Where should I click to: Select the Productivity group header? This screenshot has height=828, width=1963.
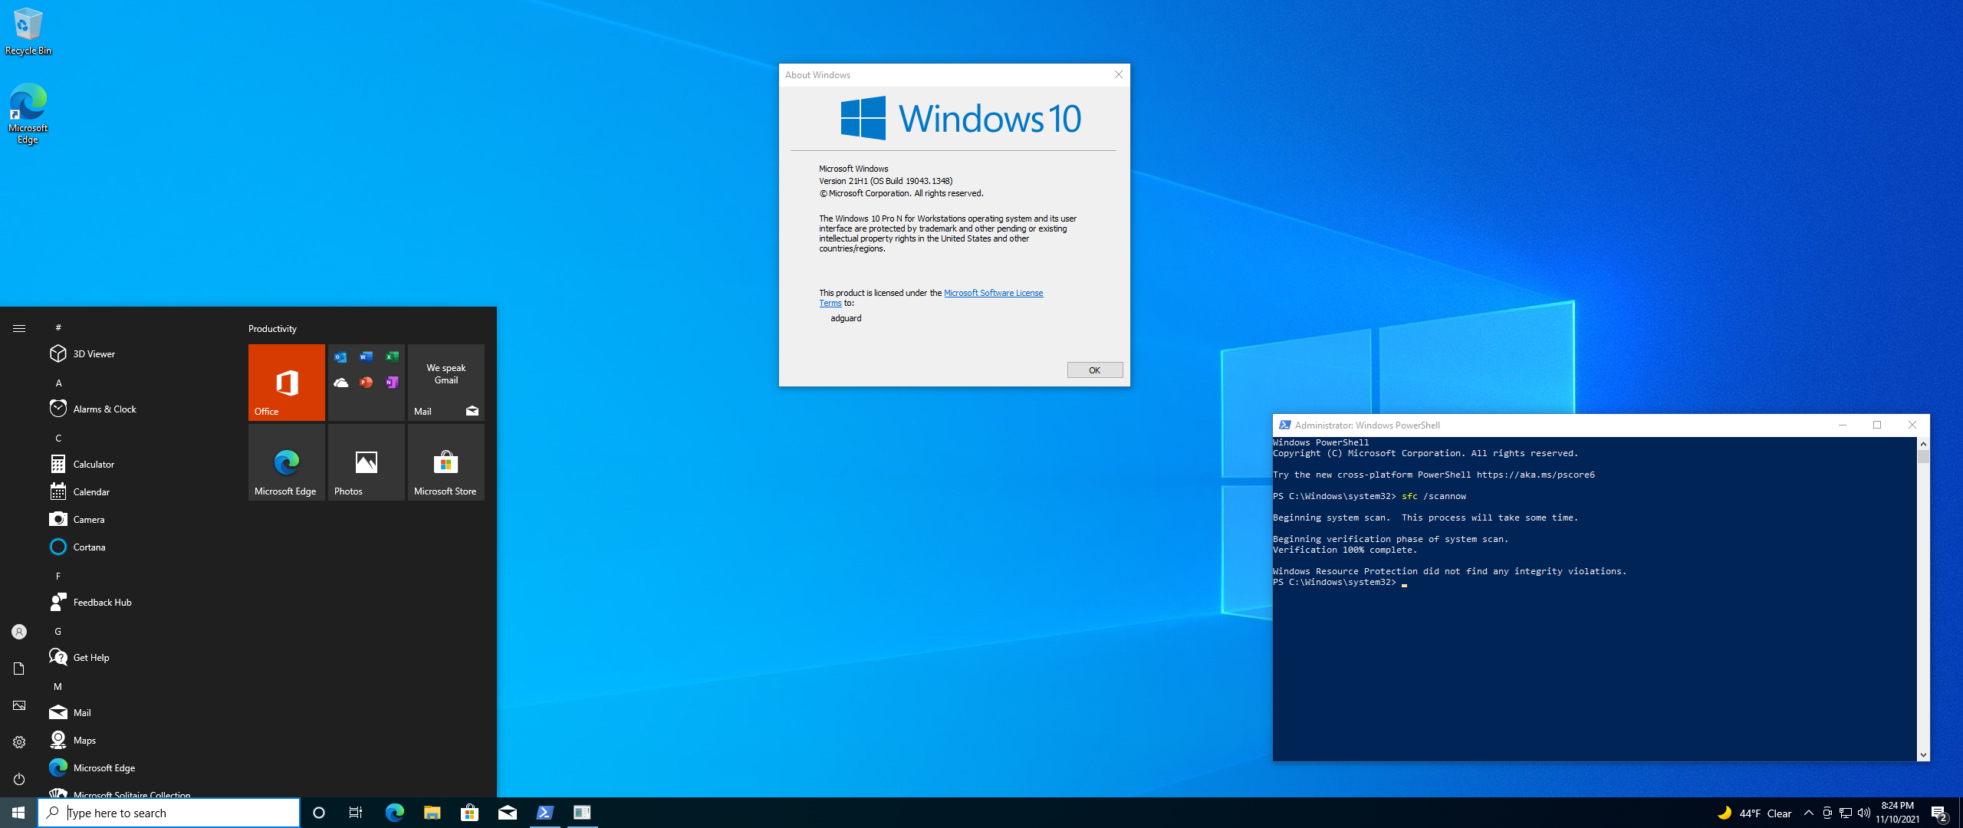[272, 328]
